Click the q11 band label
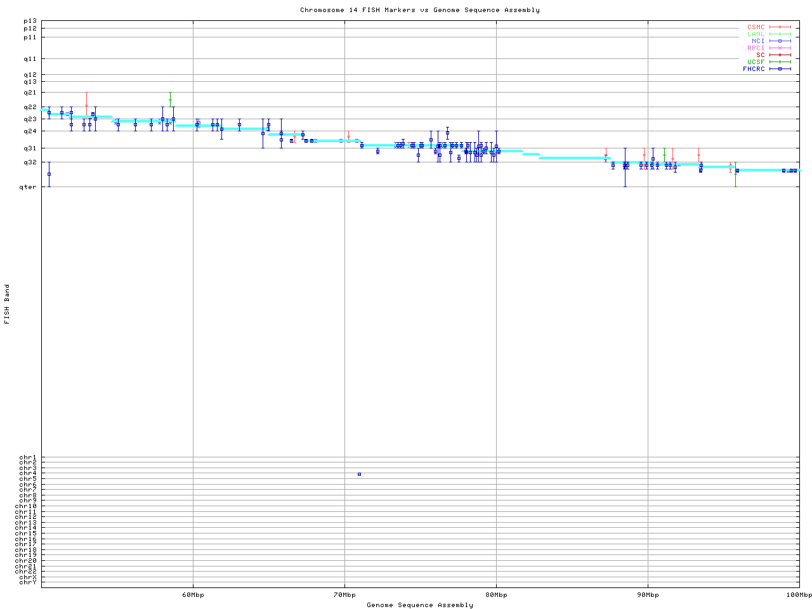The width and height of the screenshot is (812, 609). coord(30,59)
